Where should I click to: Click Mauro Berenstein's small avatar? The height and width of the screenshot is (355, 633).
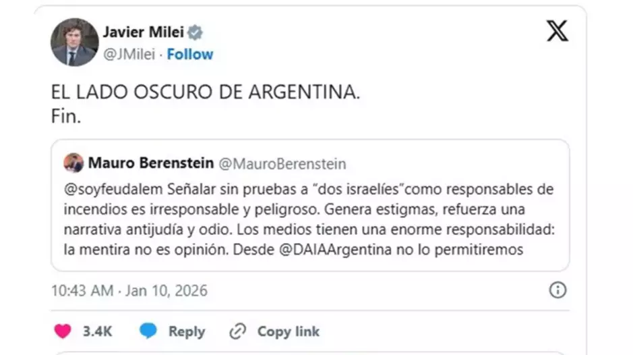(x=74, y=163)
